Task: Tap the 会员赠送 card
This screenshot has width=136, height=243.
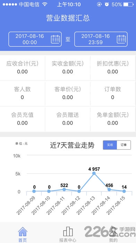Action: pyautogui.click(x=68, y=119)
